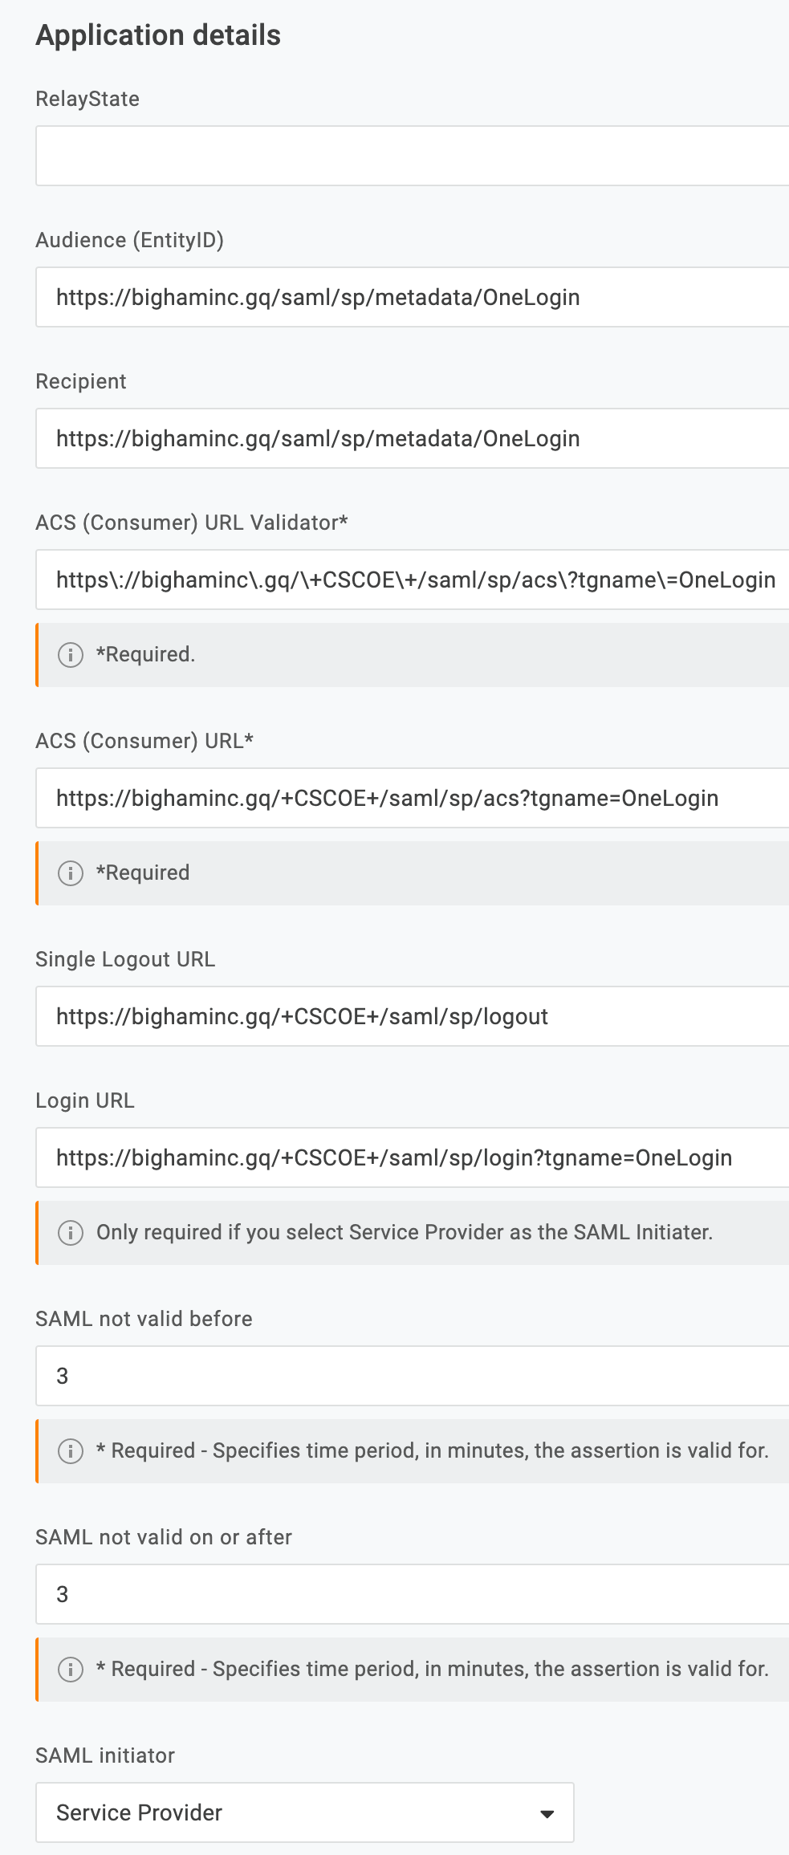
Task: Open the SAML initiator dropdown showing Service Provider
Action: [305, 1812]
